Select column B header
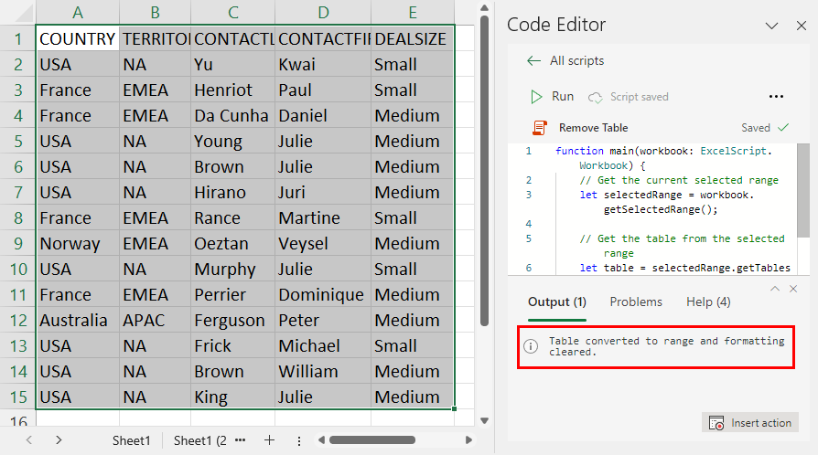Screen dimensions: 818x455 [155, 12]
